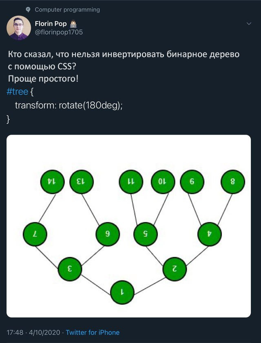Click the green node labeled 8
This screenshot has width=261, height=343.
233,182
